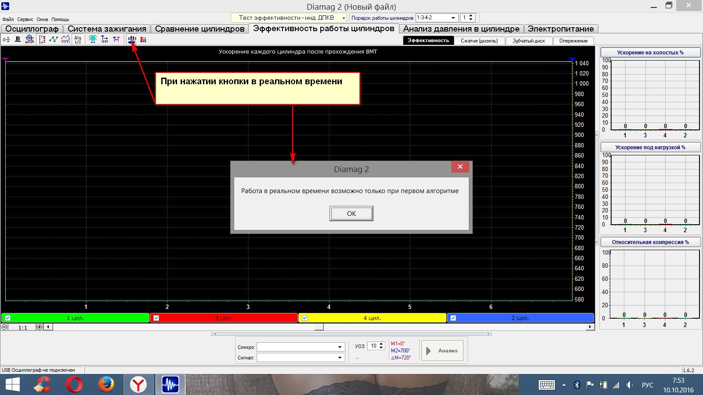This screenshot has height=395, width=703.
Task: Click the blue right marker triangle
Action: pyautogui.click(x=572, y=59)
